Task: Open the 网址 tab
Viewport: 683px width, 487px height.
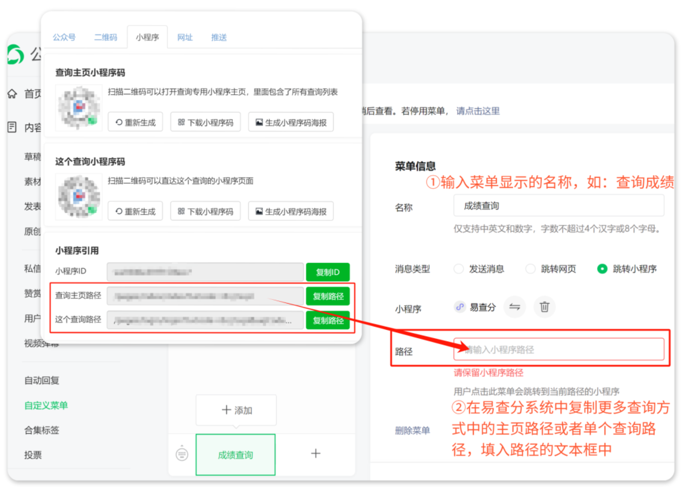Action: tap(185, 37)
